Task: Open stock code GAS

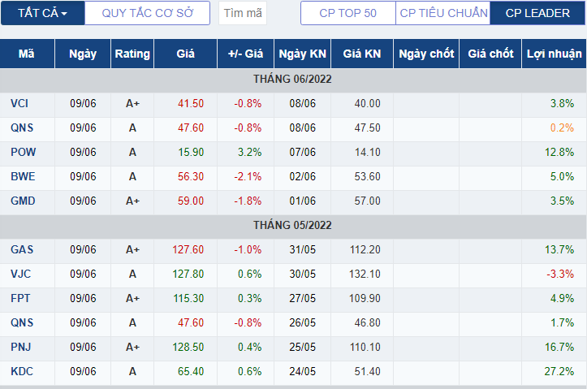Action: [x=22, y=250]
